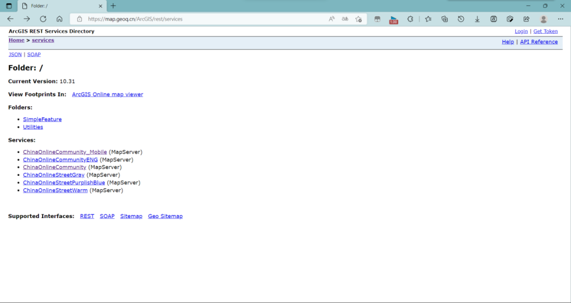
Task: Add this page to favorites
Action: (358, 19)
